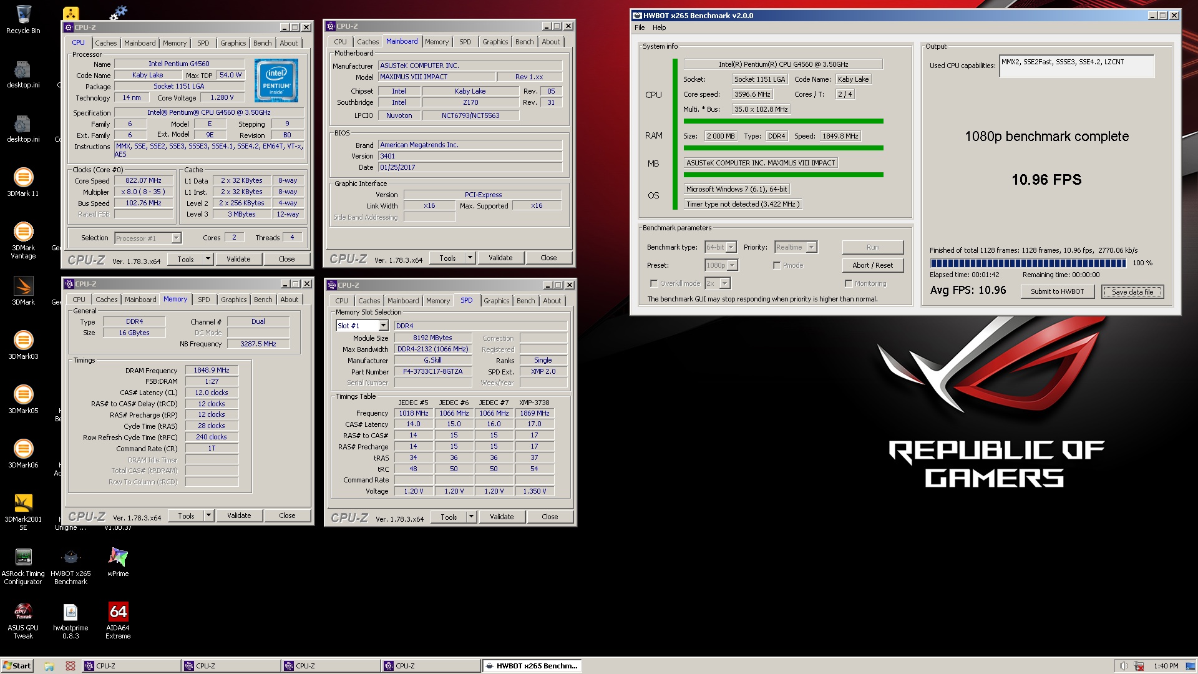Click the HWBOT x265 Benchmark taskbar button

tap(532, 666)
